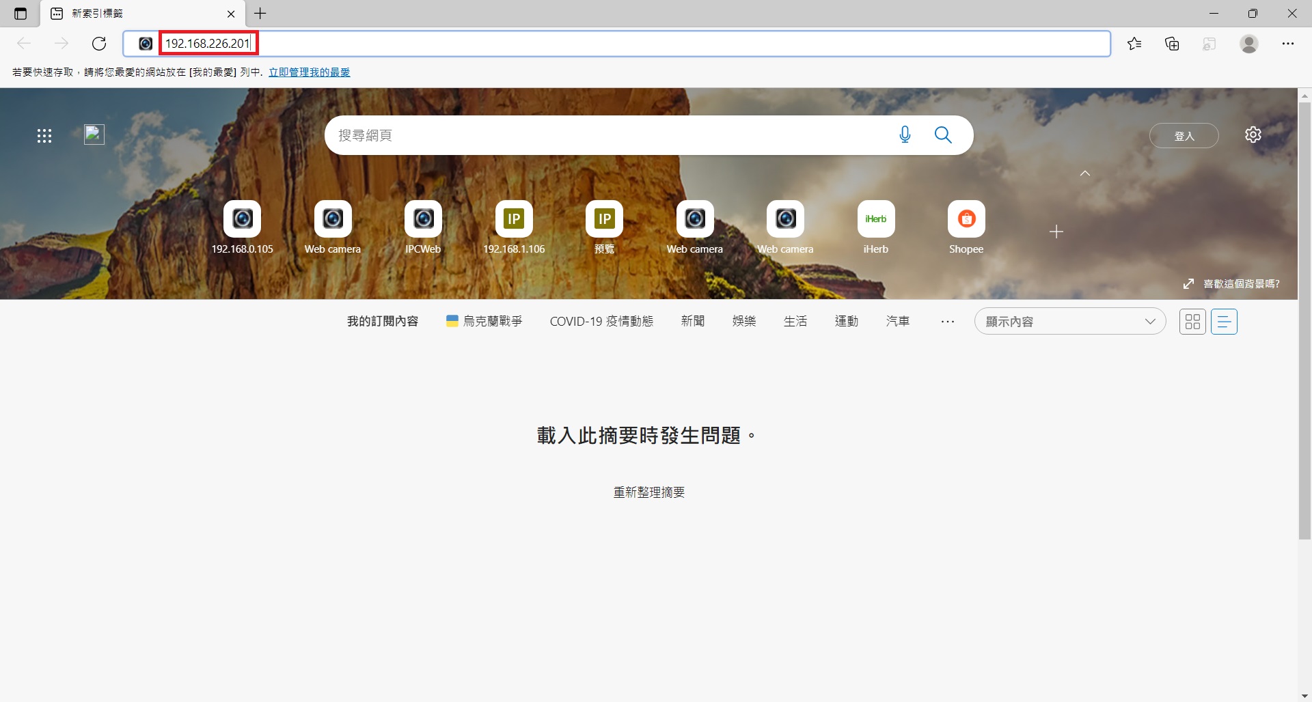Click 喜歡這個背景嗎? background feedback
The height and width of the screenshot is (702, 1312).
click(x=1232, y=284)
